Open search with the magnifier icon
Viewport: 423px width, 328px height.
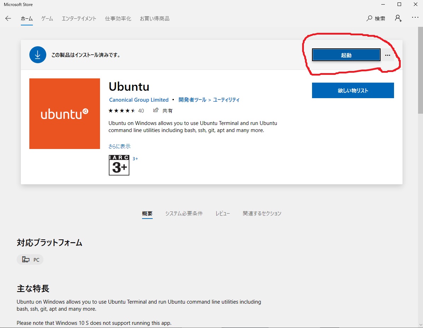369,18
